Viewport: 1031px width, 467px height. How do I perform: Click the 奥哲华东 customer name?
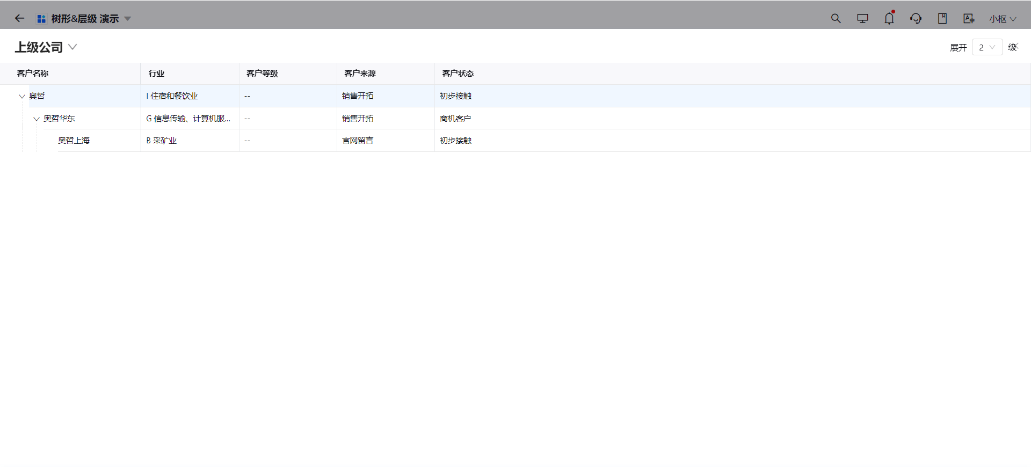pos(59,118)
